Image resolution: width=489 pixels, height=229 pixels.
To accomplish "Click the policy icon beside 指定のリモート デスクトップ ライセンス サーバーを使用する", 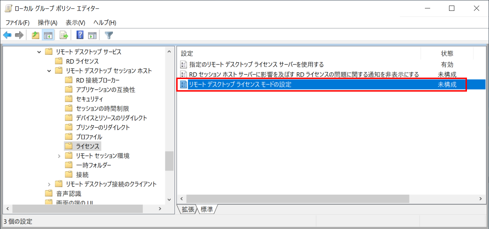I will (x=184, y=65).
